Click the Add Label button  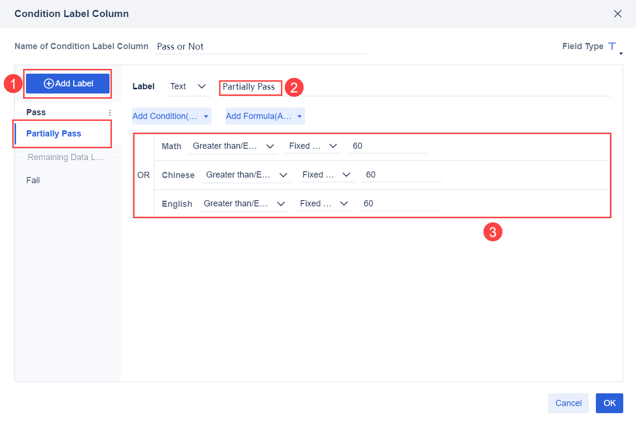pyautogui.click(x=67, y=83)
